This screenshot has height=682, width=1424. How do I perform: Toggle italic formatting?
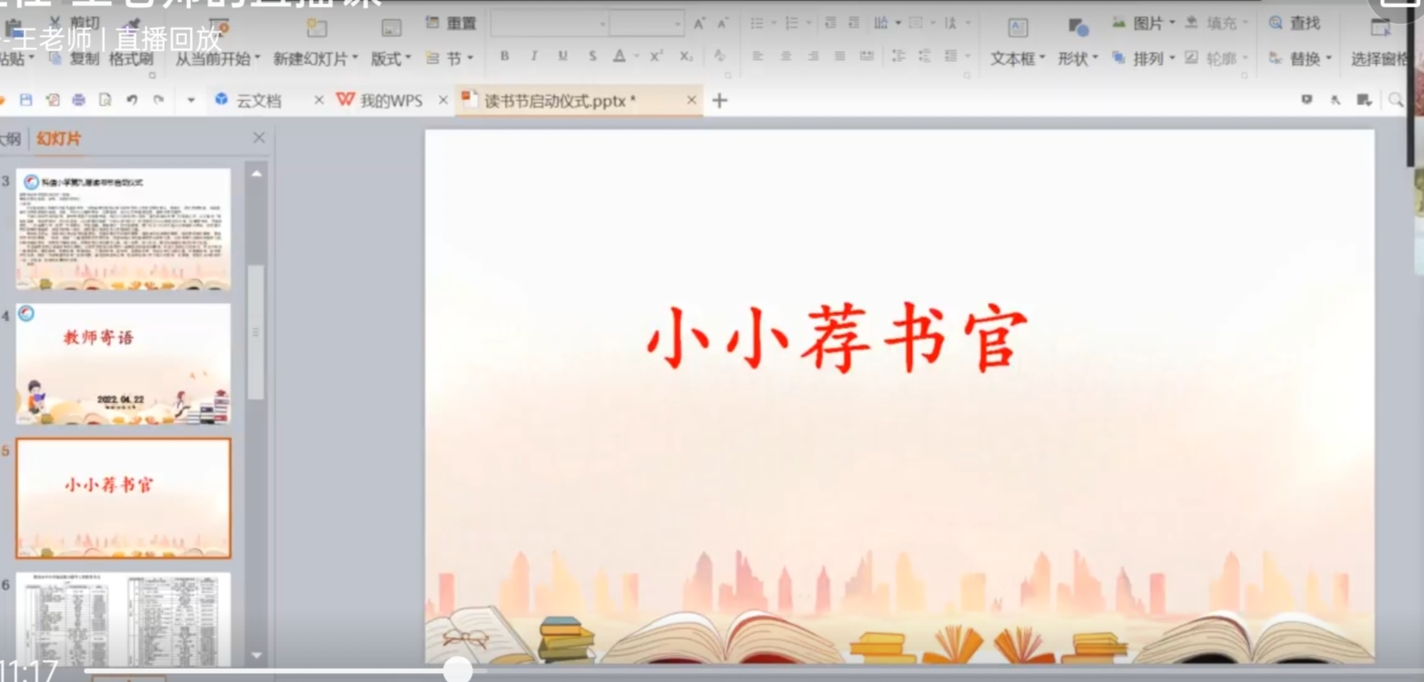534,56
